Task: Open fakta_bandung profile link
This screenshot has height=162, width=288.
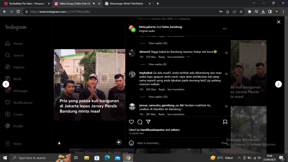Action: point(172,27)
